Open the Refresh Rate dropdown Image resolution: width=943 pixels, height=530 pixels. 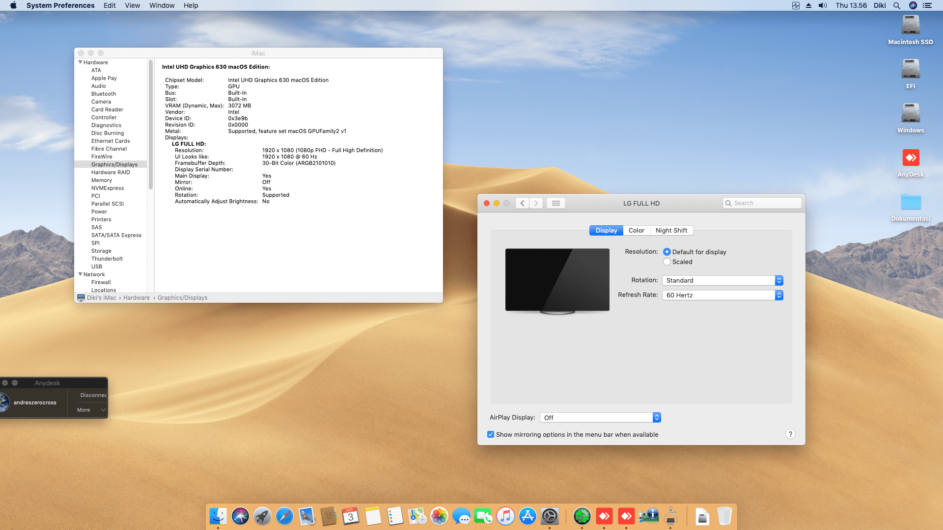pyautogui.click(x=722, y=295)
